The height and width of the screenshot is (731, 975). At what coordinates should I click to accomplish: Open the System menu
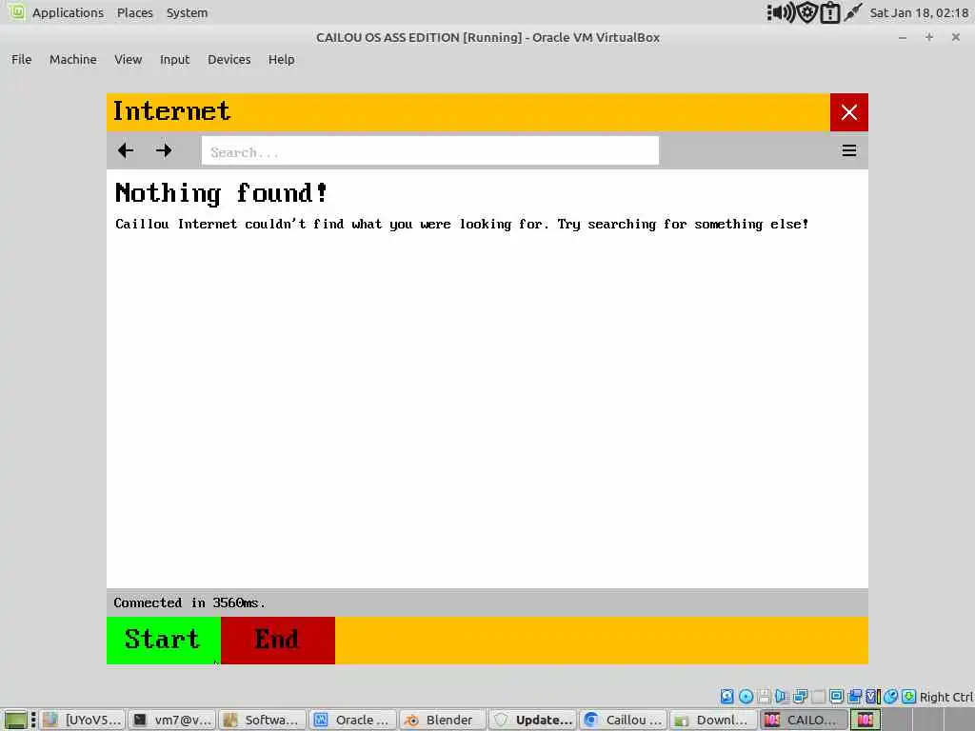coord(188,12)
